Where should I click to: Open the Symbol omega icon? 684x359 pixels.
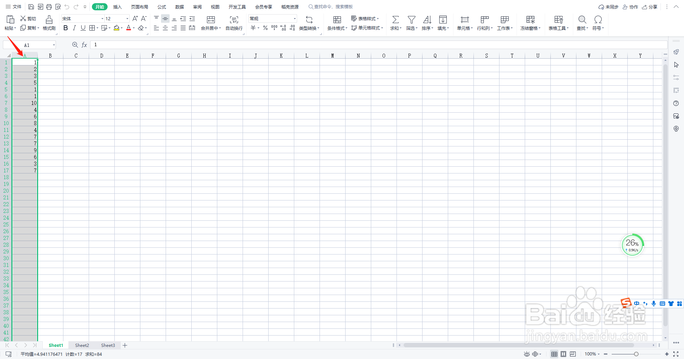tap(598, 20)
